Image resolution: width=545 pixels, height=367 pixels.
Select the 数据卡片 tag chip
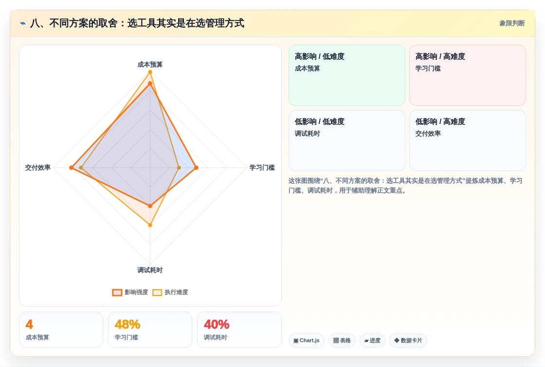408,341
